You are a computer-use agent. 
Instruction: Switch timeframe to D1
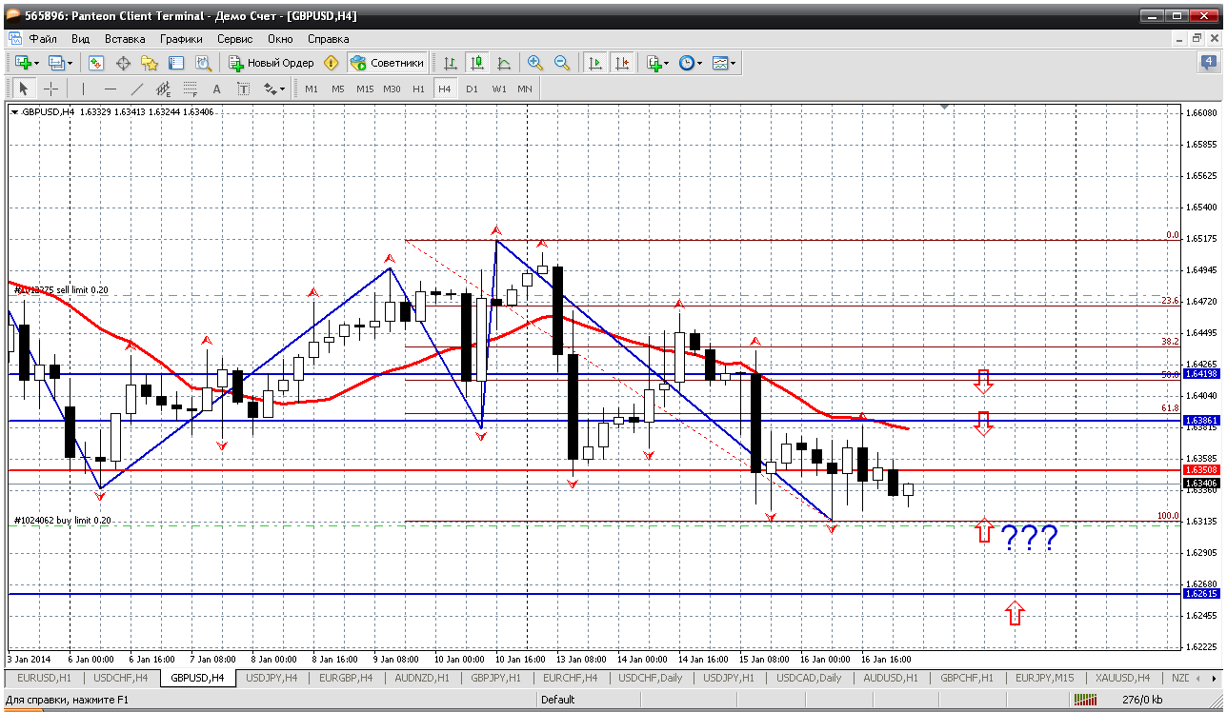coord(472,89)
